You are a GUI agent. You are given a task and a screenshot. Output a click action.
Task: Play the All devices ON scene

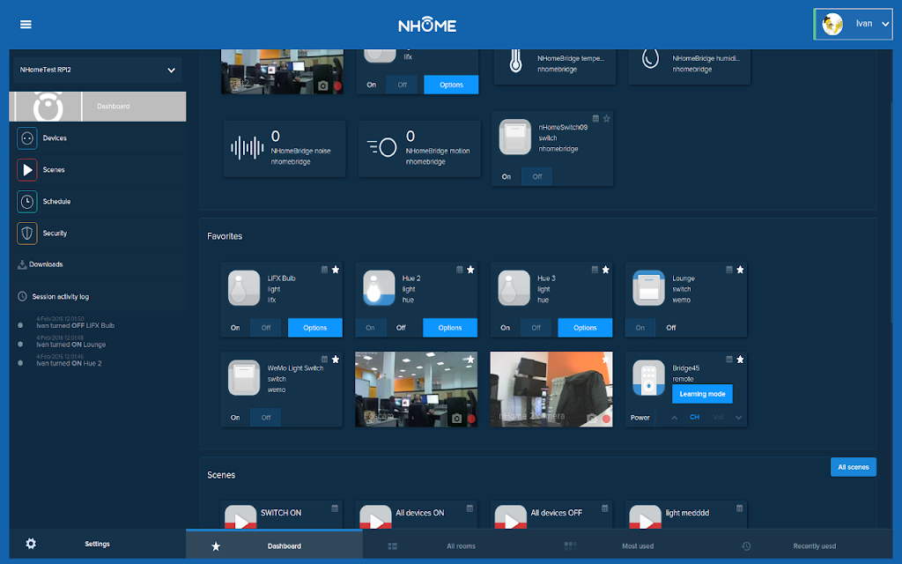375,516
